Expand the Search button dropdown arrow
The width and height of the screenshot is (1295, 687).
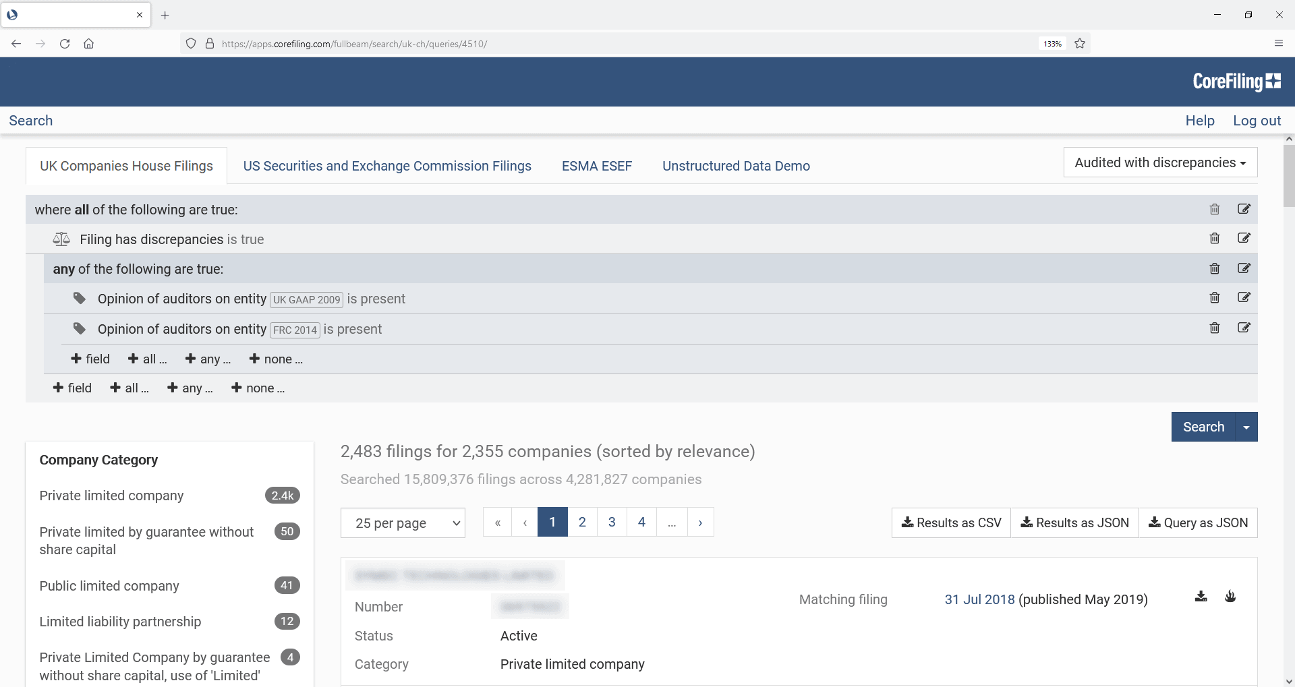(x=1246, y=427)
